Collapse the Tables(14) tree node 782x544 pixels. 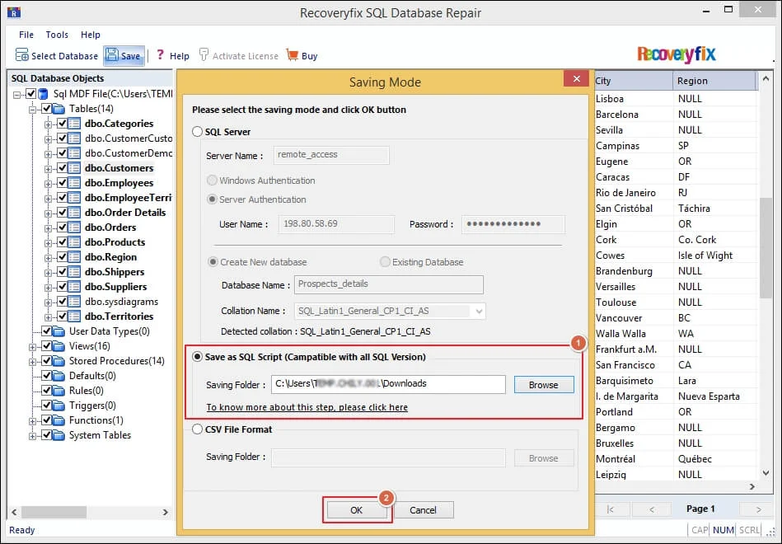click(x=32, y=110)
